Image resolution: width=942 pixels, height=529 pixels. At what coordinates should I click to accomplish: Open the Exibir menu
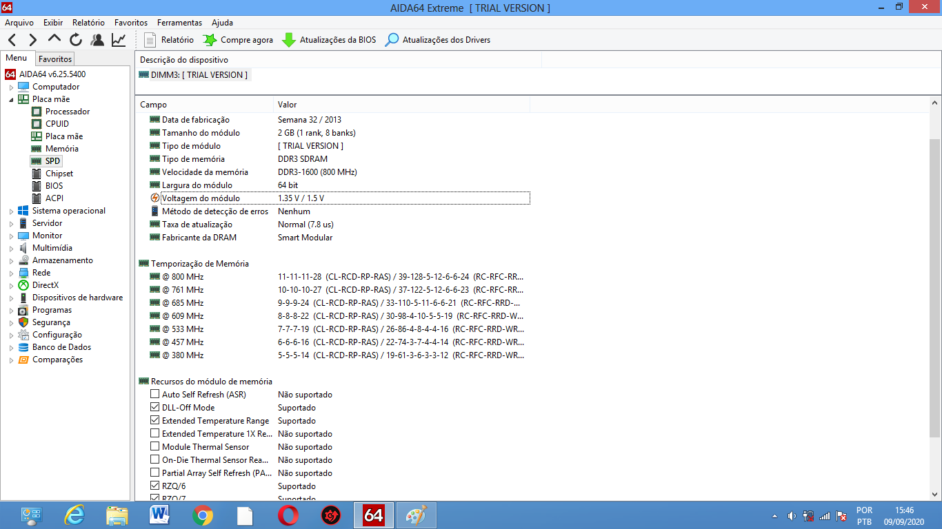pos(53,23)
